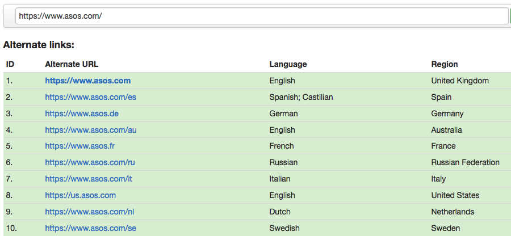Open the https://www.asos.com/se link

tap(91, 228)
